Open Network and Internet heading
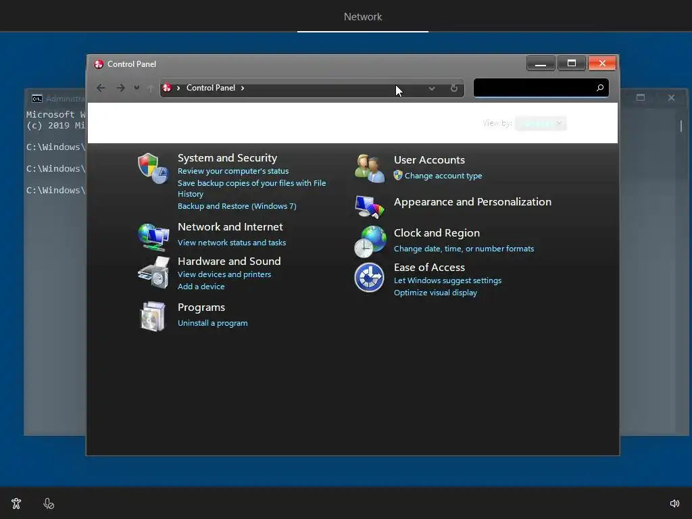 [x=230, y=227]
